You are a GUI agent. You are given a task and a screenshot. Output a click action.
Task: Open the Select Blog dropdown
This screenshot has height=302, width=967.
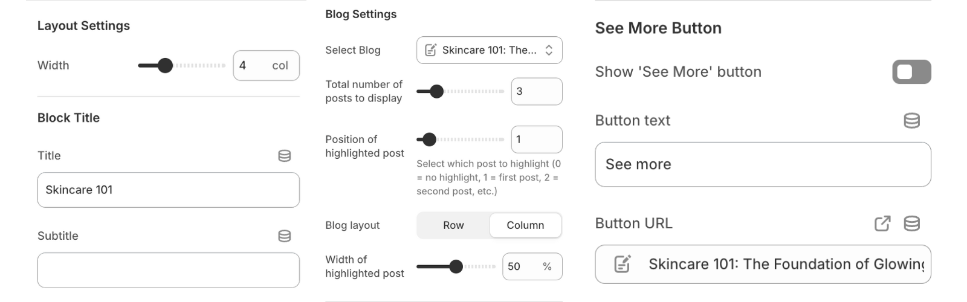click(488, 50)
